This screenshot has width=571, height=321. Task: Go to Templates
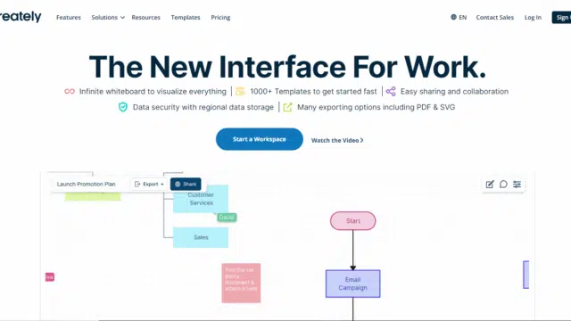(x=186, y=18)
